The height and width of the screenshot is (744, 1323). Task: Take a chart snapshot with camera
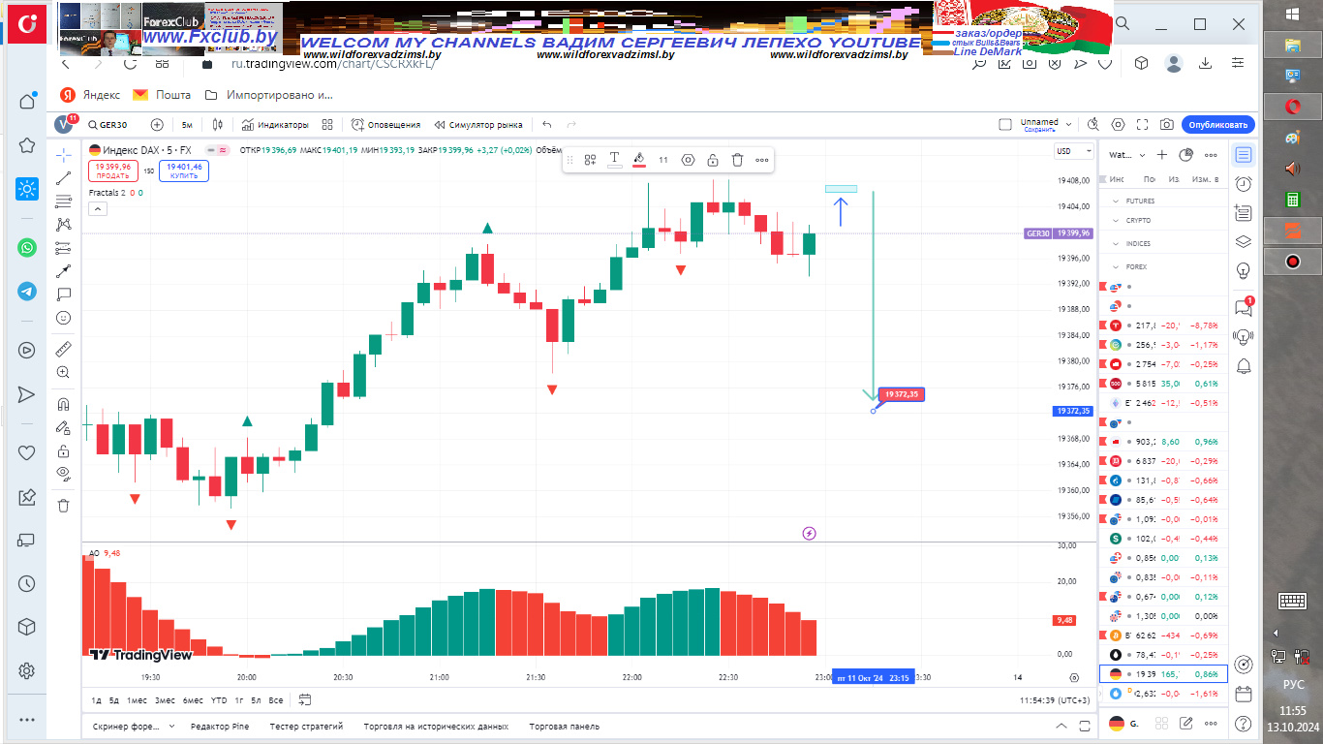tap(1167, 125)
